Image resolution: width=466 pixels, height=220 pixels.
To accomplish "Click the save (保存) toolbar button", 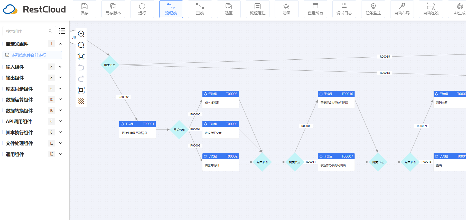I will point(85,9).
